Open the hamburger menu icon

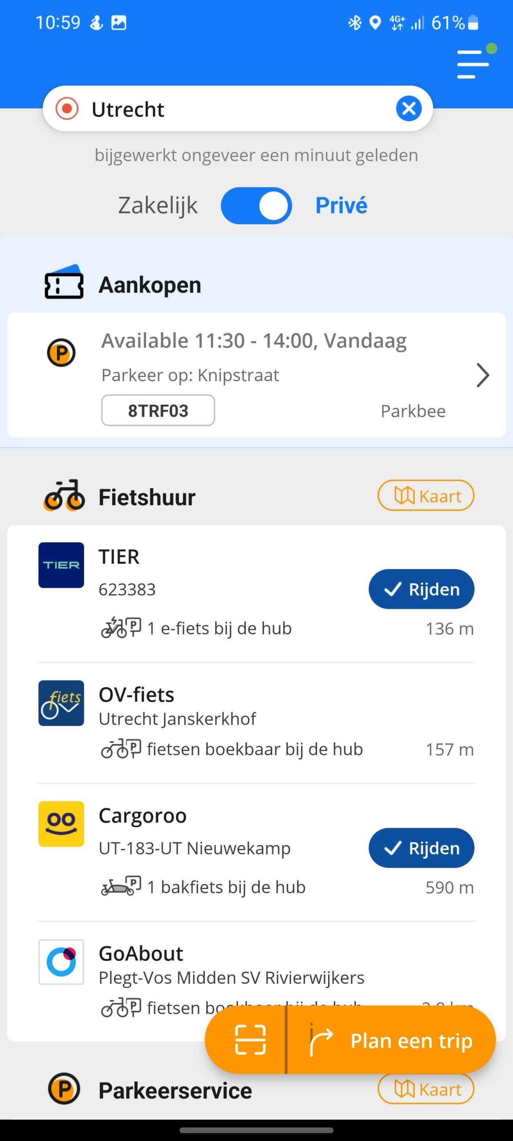[x=473, y=65]
